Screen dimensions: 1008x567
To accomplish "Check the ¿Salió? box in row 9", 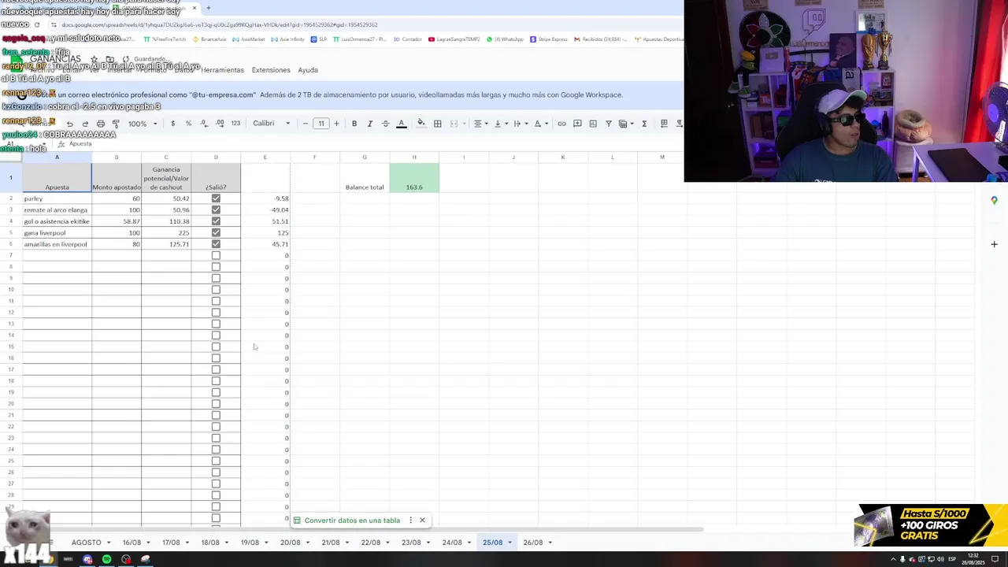I will pos(216,279).
